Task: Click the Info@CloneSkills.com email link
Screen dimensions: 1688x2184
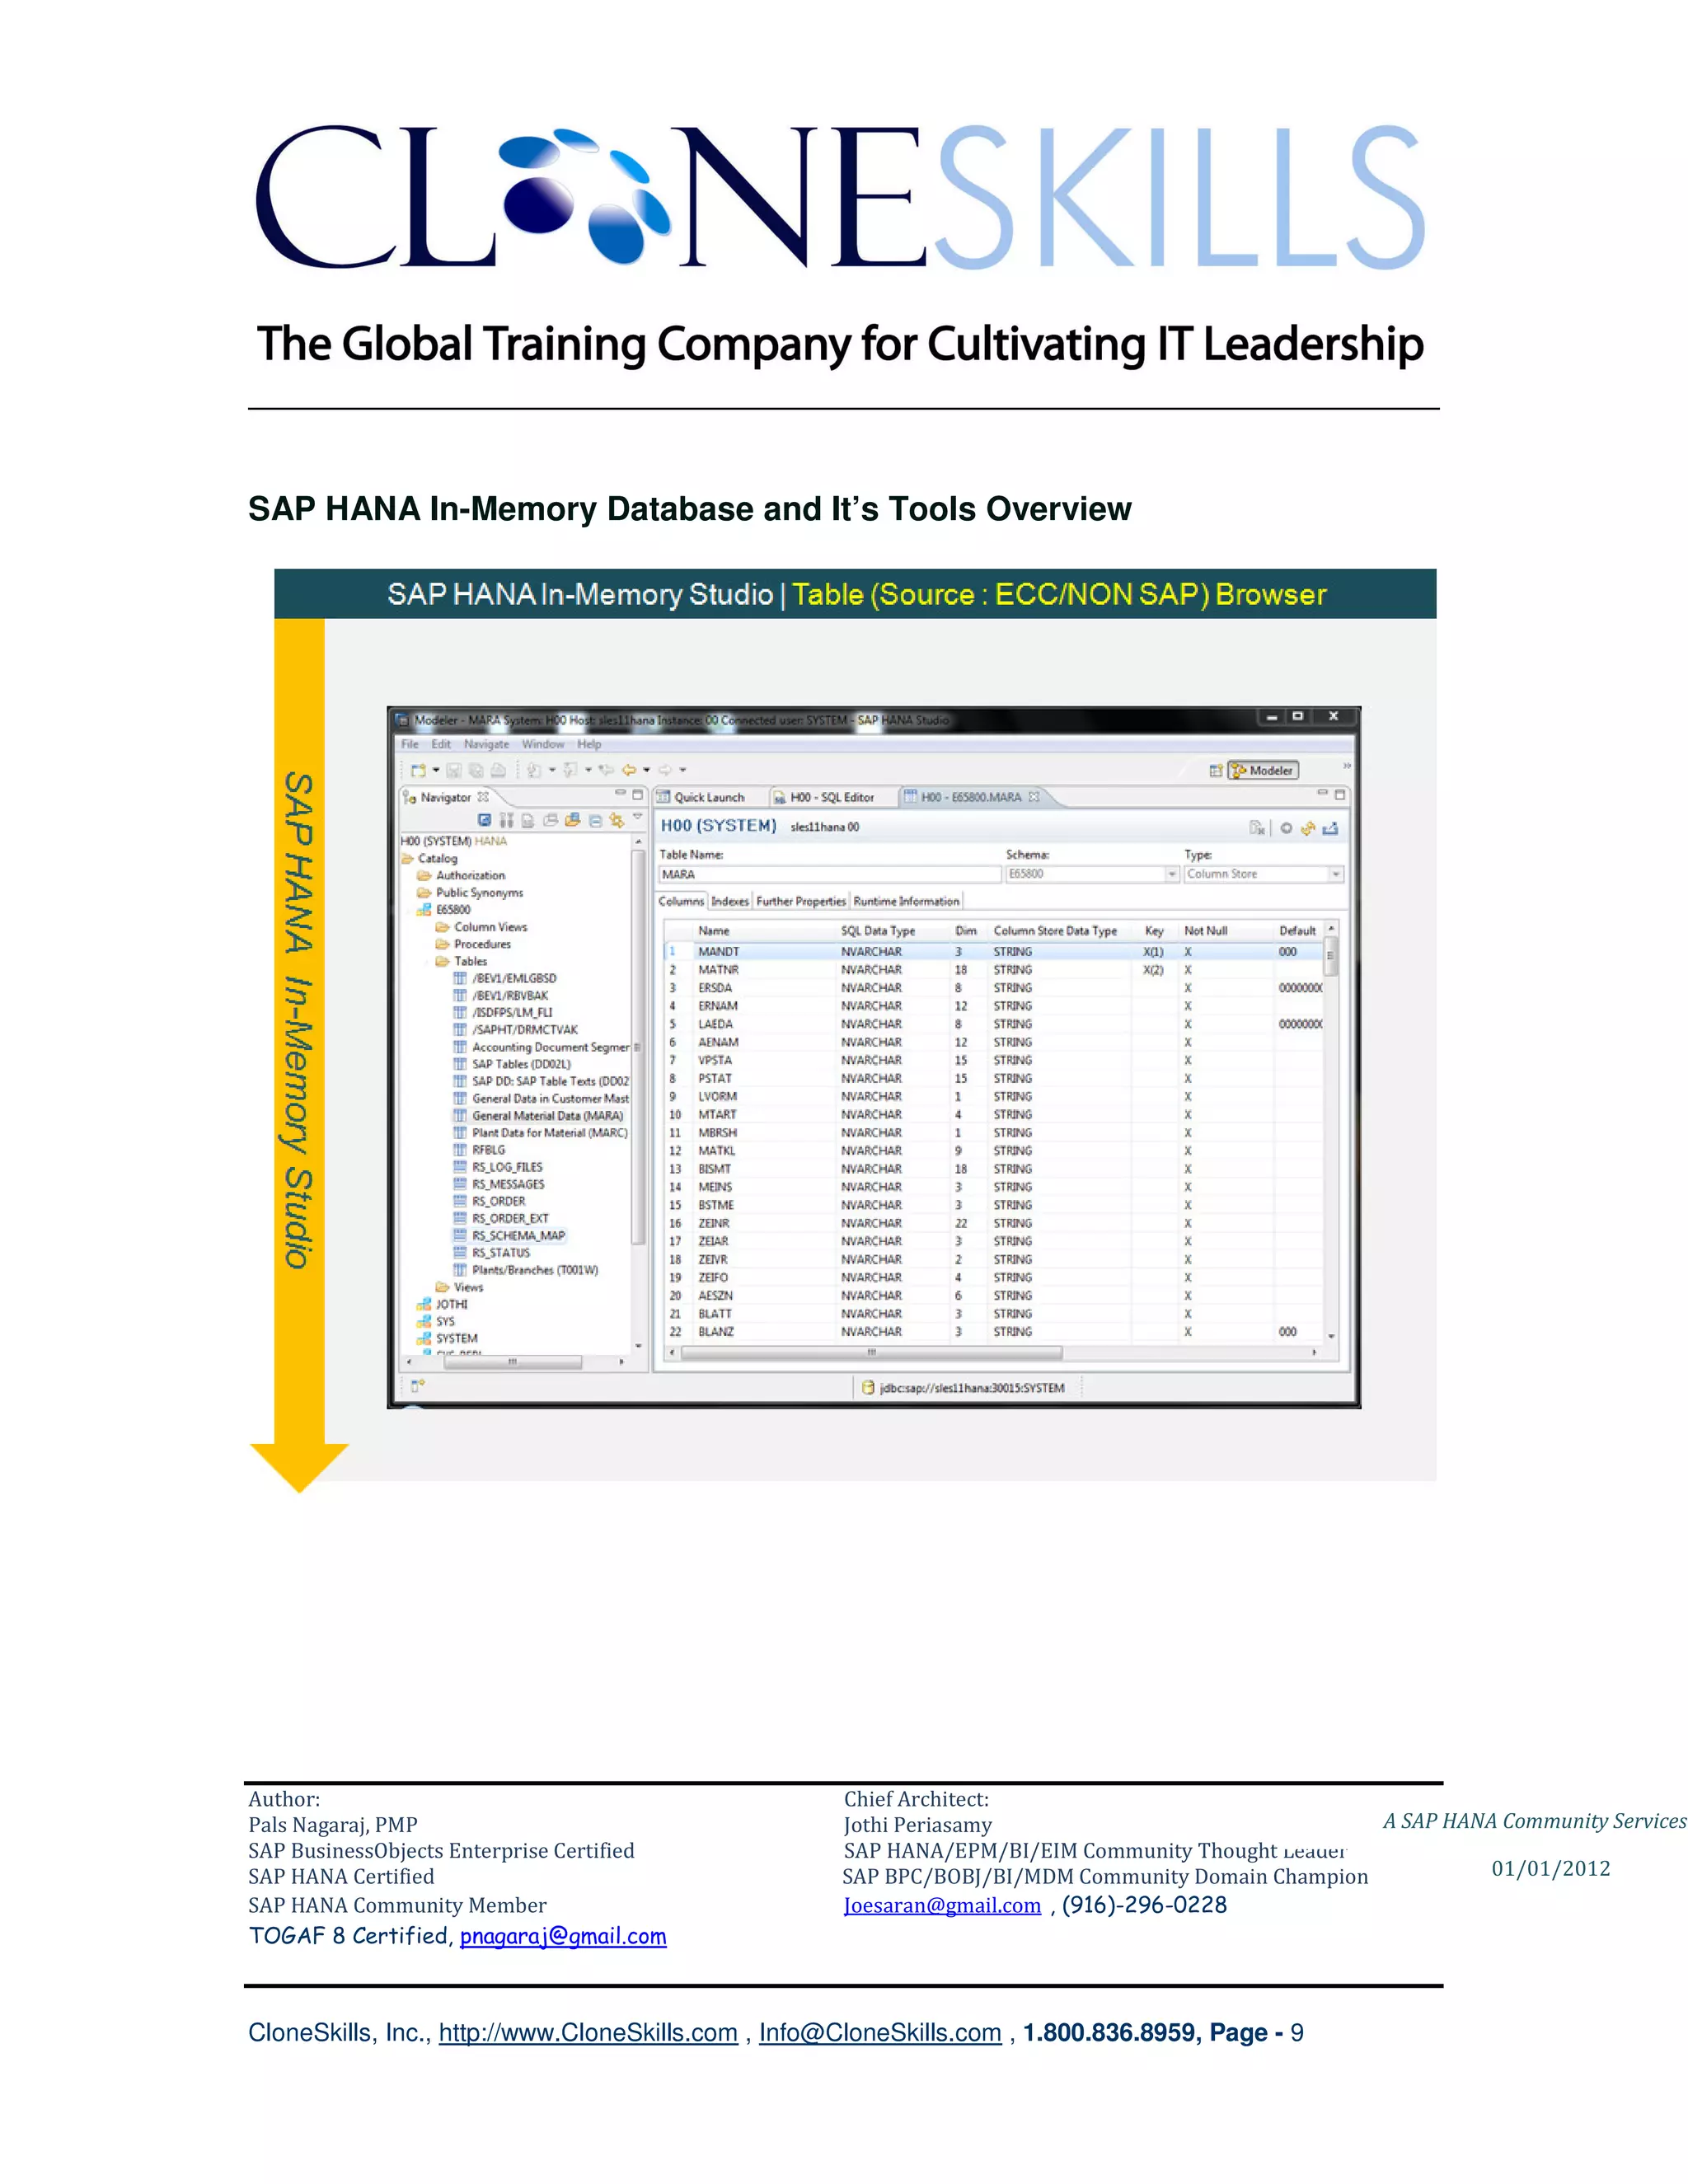Action: pos(880,2033)
